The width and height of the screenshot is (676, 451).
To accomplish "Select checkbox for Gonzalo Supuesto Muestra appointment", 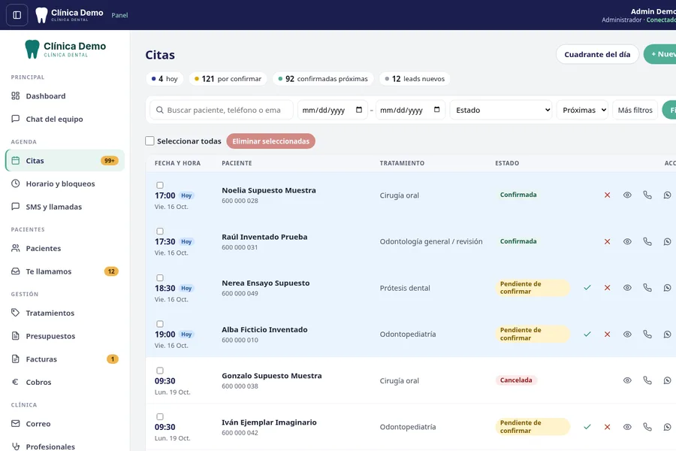I will [160, 371].
